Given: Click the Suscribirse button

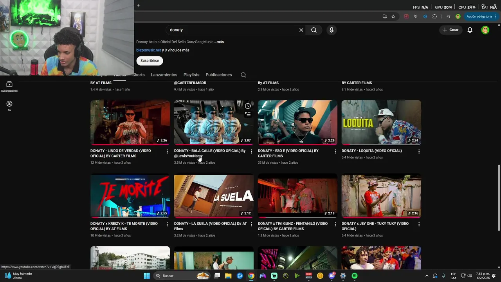Looking at the screenshot, I should pyautogui.click(x=150, y=61).
